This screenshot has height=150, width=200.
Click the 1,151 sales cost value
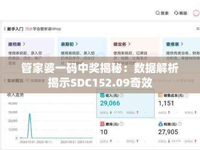pos(166,103)
